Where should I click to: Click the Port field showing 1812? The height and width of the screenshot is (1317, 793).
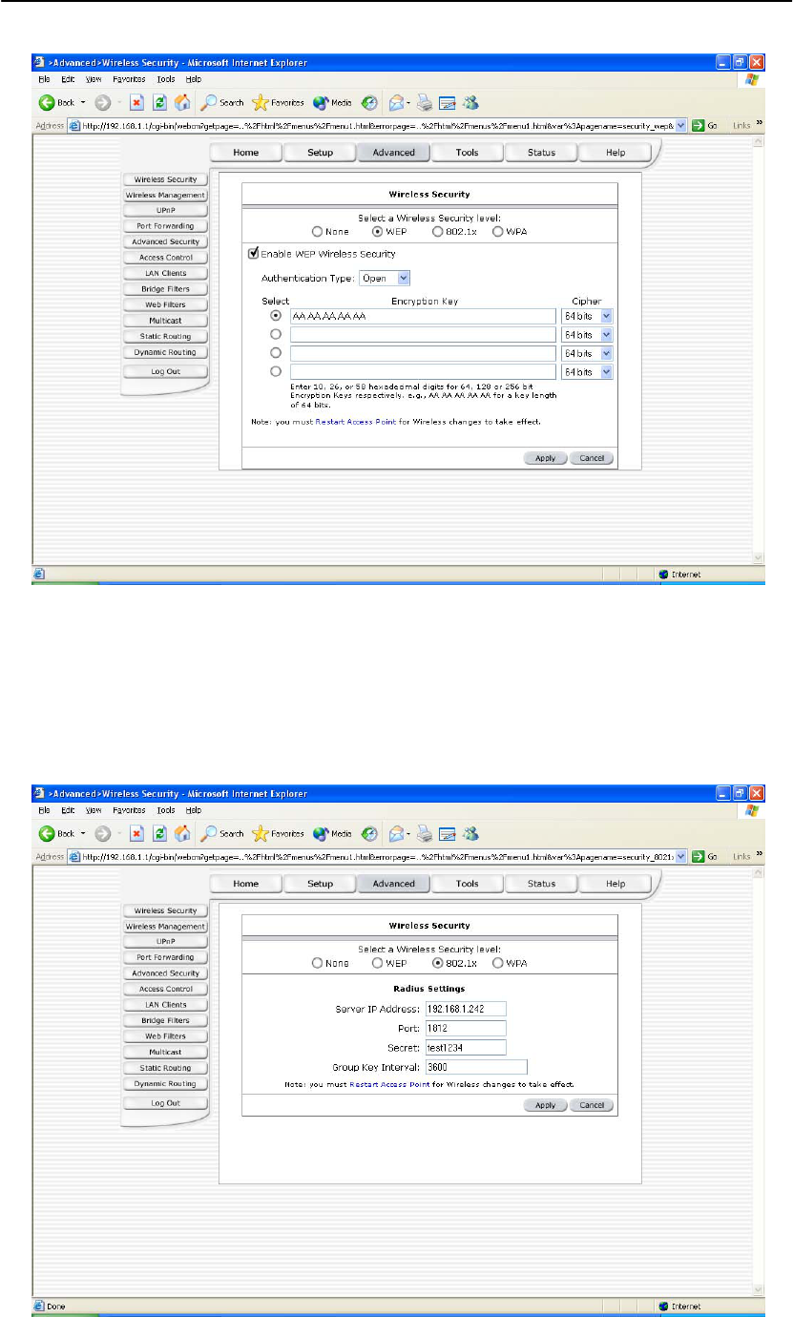[x=464, y=1029]
